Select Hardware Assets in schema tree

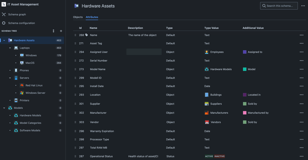pos(32,40)
